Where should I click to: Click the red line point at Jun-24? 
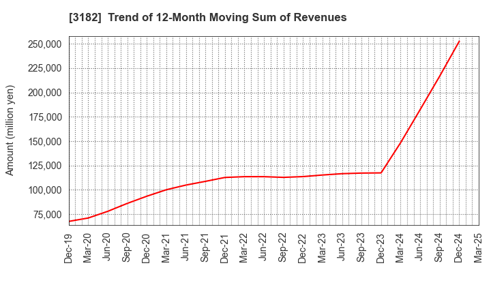(420, 108)
